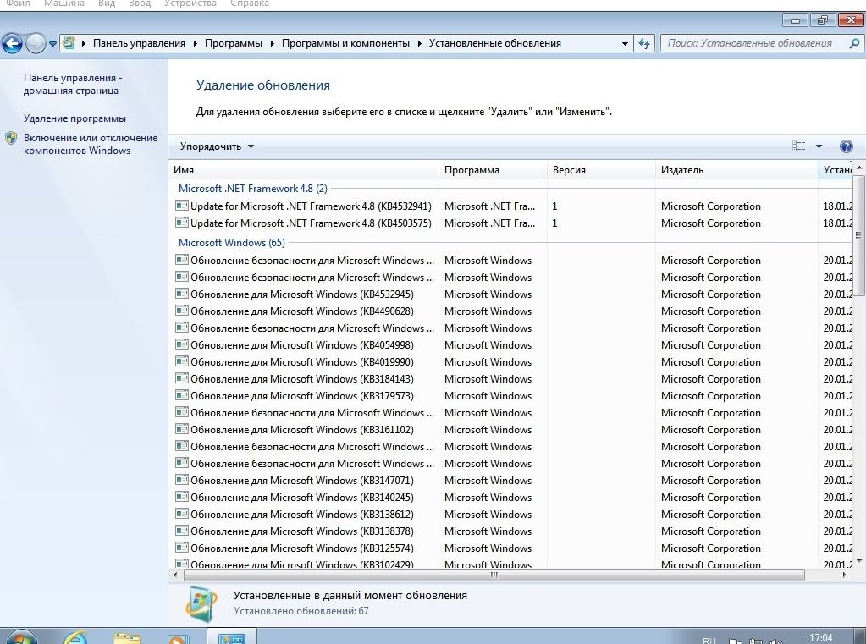Click the icon beside the KB4490628 update
The image size is (866, 644).
[x=181, y=311]
